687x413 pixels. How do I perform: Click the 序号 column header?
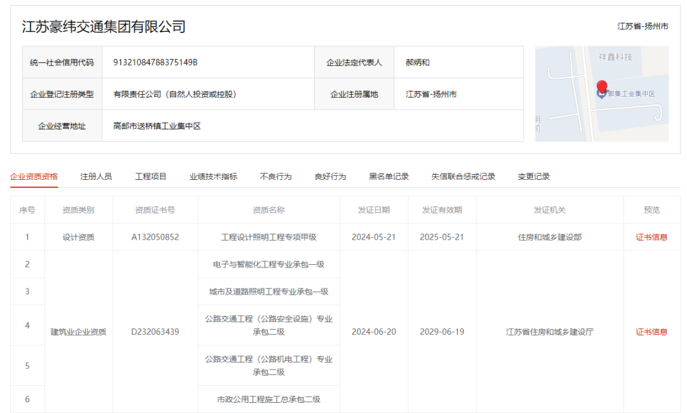click(27, 210)
